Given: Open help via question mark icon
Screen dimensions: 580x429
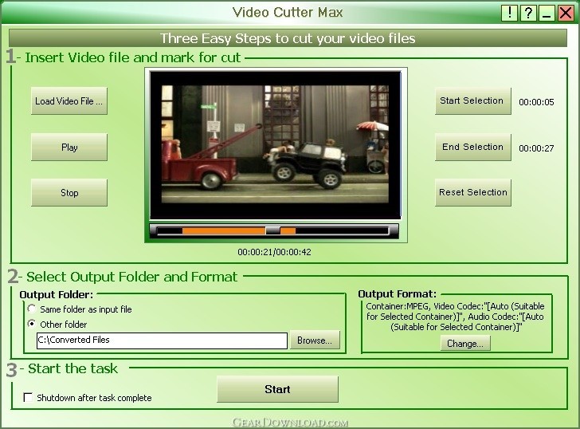Looking at the screenshot, I should (528, 13).
